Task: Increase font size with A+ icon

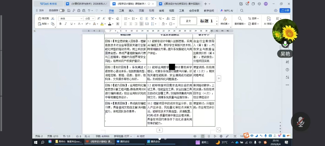Action: click(99, 18)
